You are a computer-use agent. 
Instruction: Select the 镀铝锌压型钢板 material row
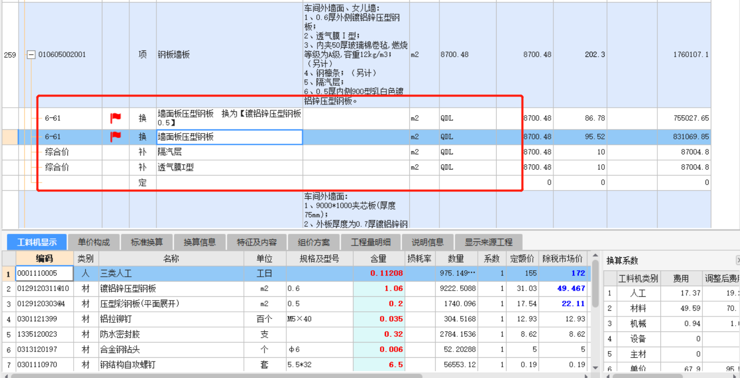(128, 288)
